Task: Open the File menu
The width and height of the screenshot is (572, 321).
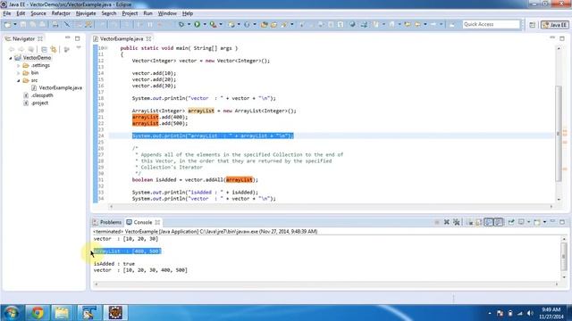Action: tap(6, 13)
